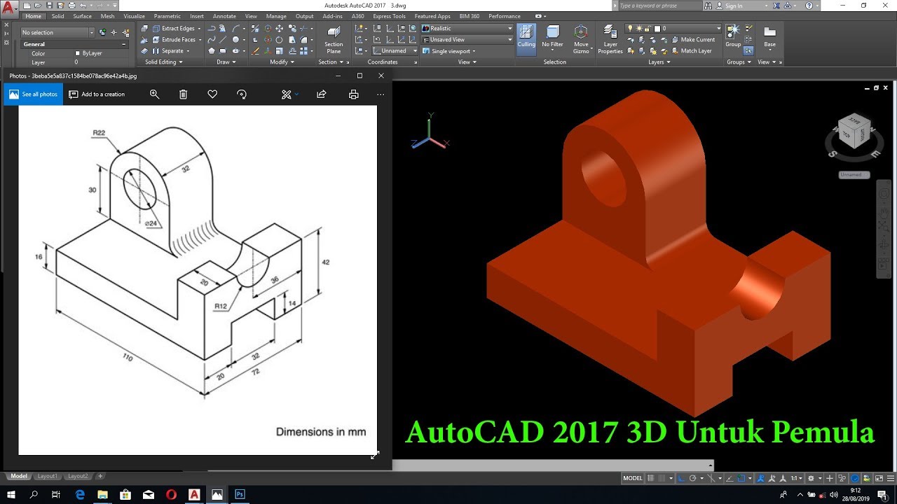Click the Help question mark icon
The width and height of the screenshot is (897, 504).
(x=810, y=6)
